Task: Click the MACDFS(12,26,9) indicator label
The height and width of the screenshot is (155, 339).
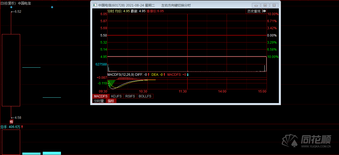Action: (x=121, y=75)
